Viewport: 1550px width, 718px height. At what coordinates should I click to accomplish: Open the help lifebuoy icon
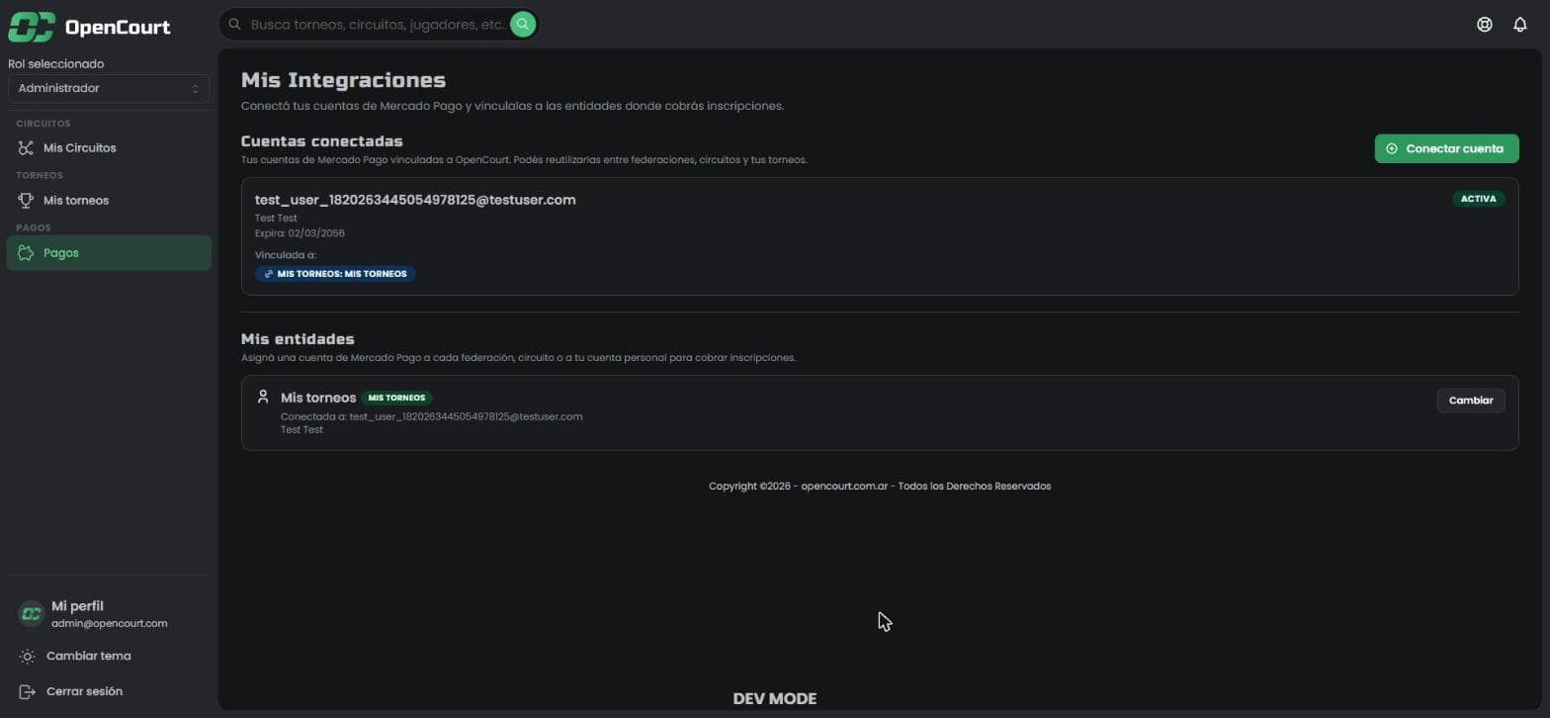point(1484,25)
